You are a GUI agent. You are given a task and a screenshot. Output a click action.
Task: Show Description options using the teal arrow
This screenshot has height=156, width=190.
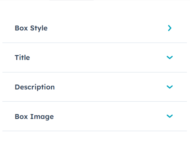click(170, 87)
